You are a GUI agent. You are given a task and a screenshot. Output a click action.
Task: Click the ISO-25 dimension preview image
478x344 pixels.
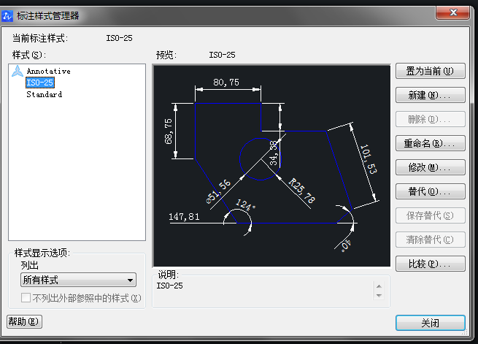(271, 166)
